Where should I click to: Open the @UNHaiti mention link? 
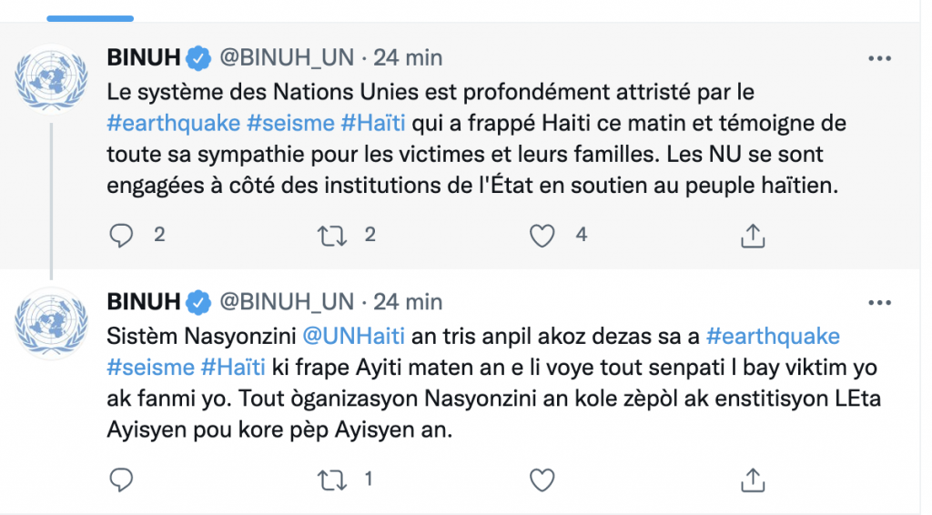352,337
